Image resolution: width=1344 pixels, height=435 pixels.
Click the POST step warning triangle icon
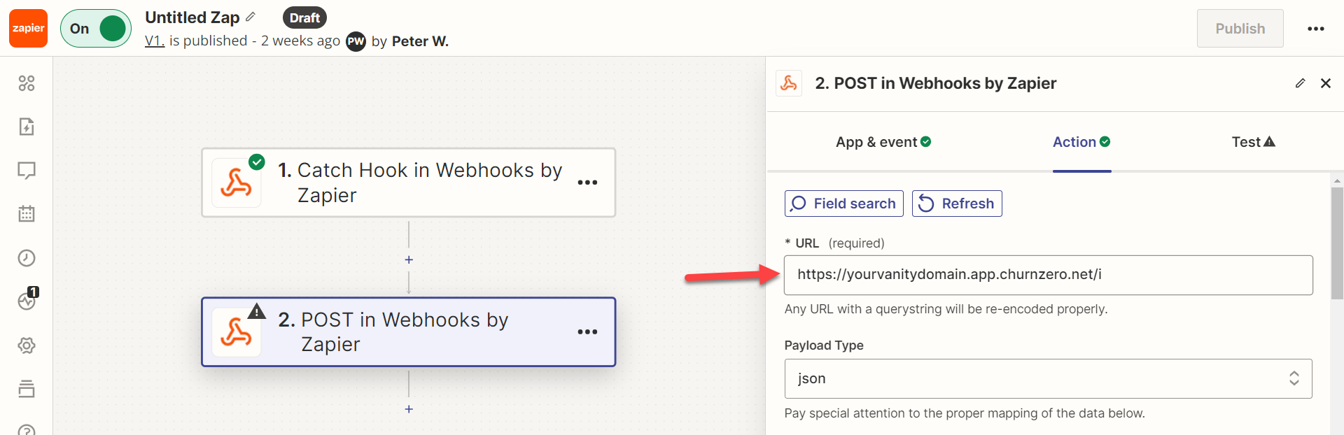(257, 311)
